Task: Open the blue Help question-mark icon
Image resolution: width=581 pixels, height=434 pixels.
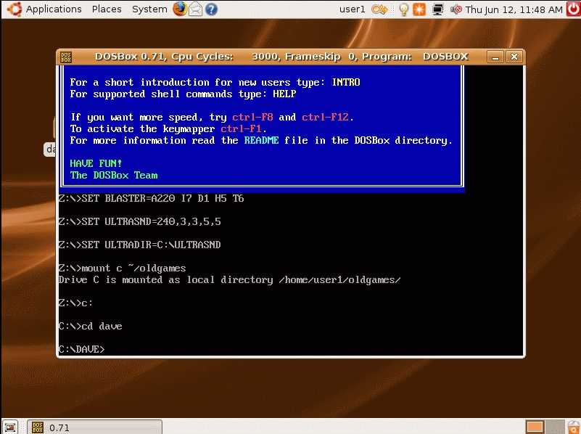Action: pyautogui.click(x=211, y=9)
